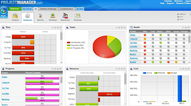Open the Time panel gear settings
Screen dimensions: 191x106
pyautogui.click(x=55, y=28)
